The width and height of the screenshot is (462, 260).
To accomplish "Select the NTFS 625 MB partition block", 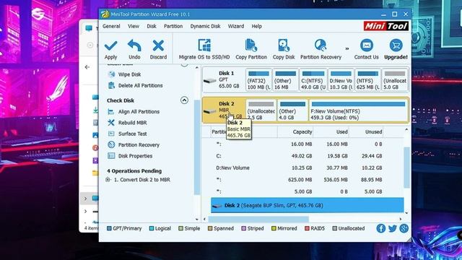I will [x=367, y=80].
